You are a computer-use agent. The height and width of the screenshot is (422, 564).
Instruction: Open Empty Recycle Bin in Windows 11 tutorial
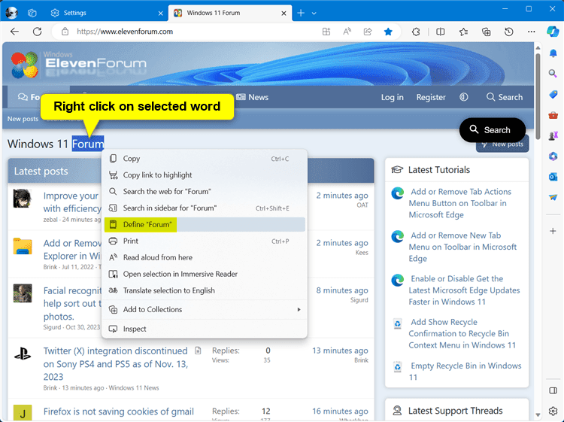click(x=465, y=372)
